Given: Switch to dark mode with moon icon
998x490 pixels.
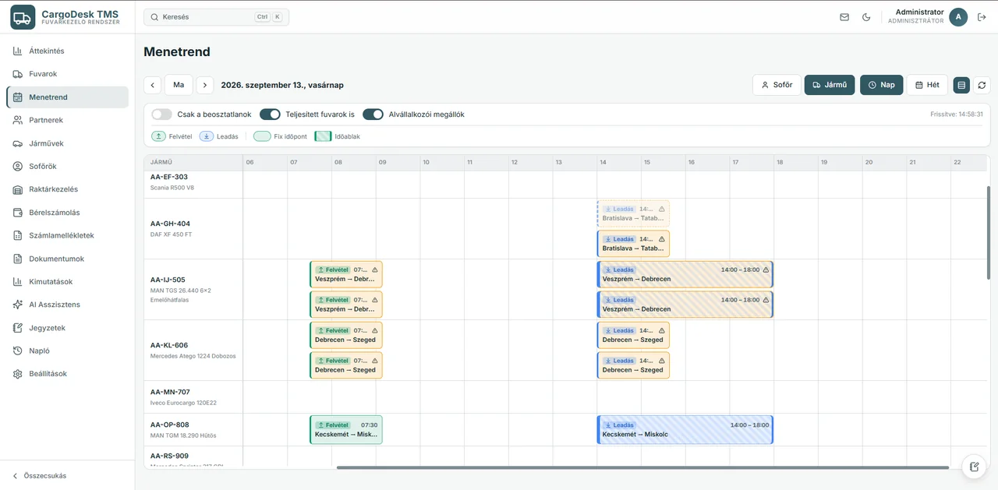Looking at the screenshot, I should pos(866,17).
